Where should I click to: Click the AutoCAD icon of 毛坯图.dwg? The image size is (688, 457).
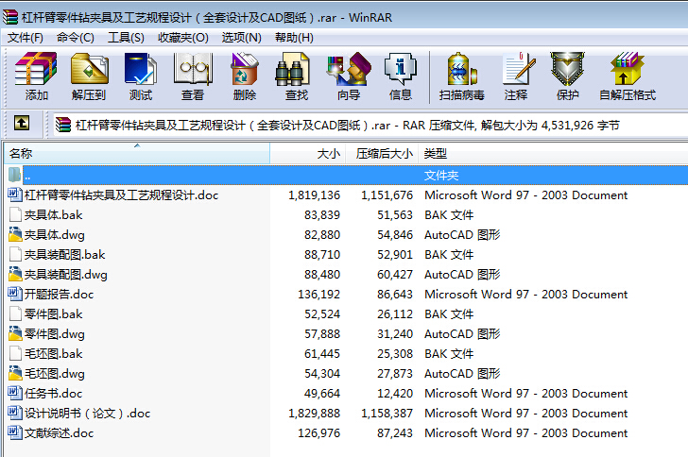pyautogui.click(x=15, y=373)
